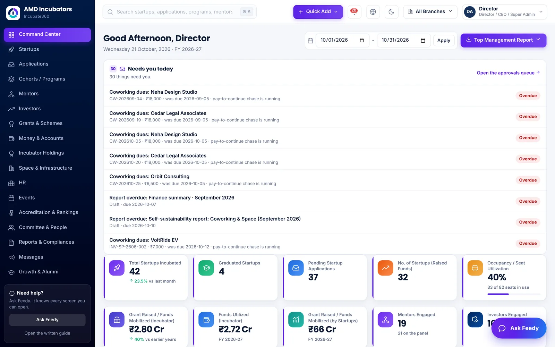
Task: Open the Director profile menu
Action: coord(504,12)
